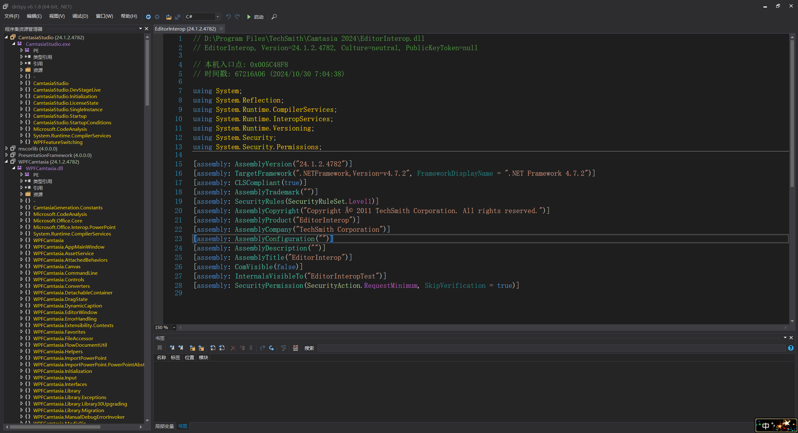Select Microsoft.Office.Interop.PowerPoint namespace in tree
Image resolution: width=798 pixels, height=433 pixels.
click(74, 227)
